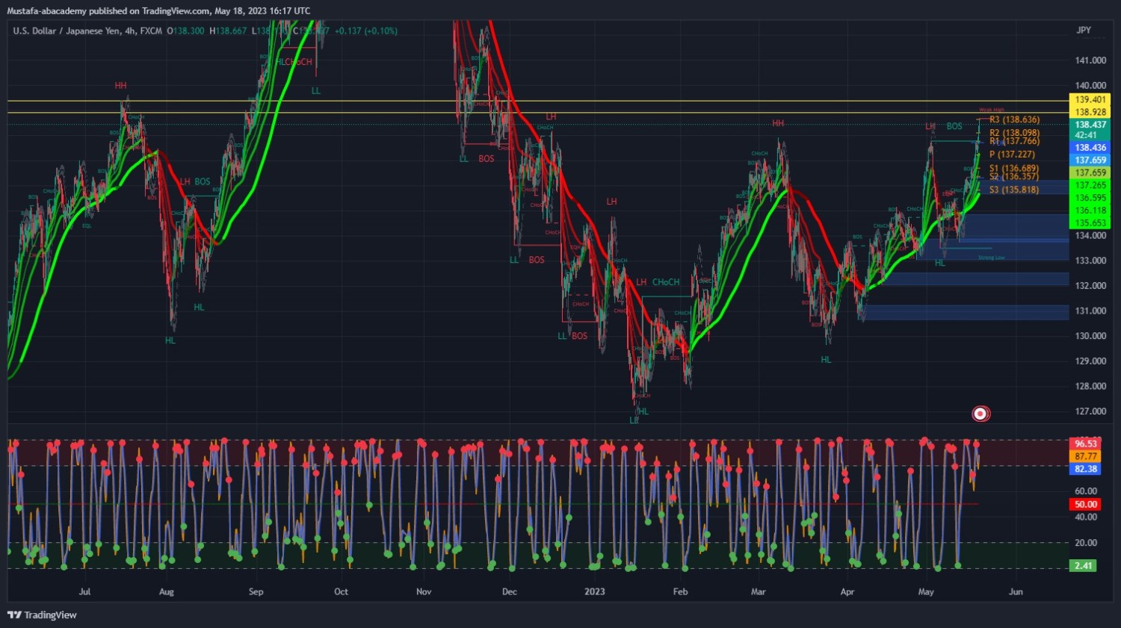Image resolution: width=1121 pixels, height=628 pixels.
Task: Click the candle countdown timer 42:41
Action: pyautogui.click(x=1085, y=135)
